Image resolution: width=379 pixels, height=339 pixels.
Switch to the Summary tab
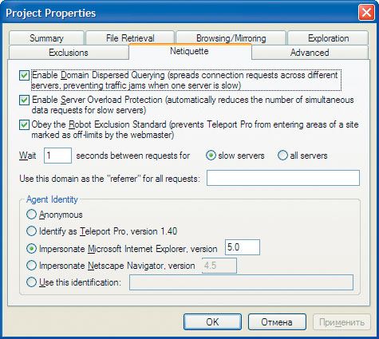tap(46, 38)
